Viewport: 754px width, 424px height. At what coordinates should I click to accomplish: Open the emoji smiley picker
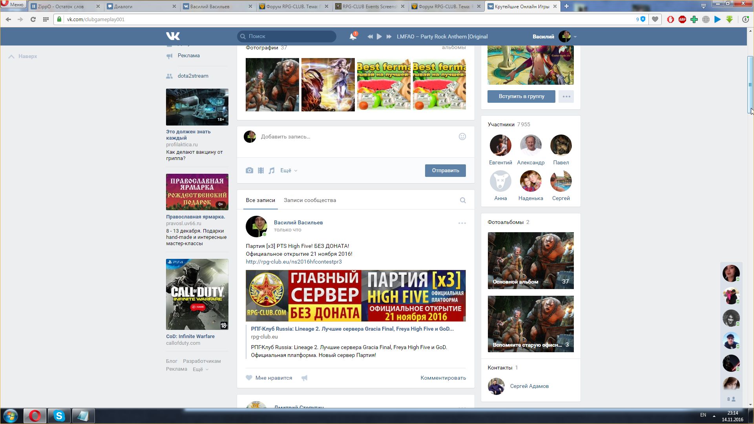[462, 136]
